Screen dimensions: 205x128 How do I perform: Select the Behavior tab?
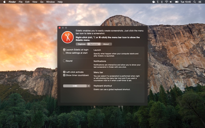point(94,44)
